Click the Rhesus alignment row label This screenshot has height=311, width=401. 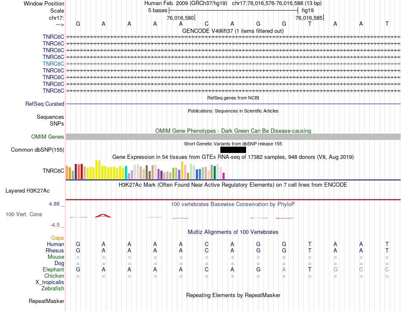tap(55, 251)
